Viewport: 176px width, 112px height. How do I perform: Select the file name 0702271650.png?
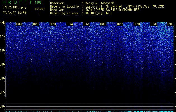point(14,7)
